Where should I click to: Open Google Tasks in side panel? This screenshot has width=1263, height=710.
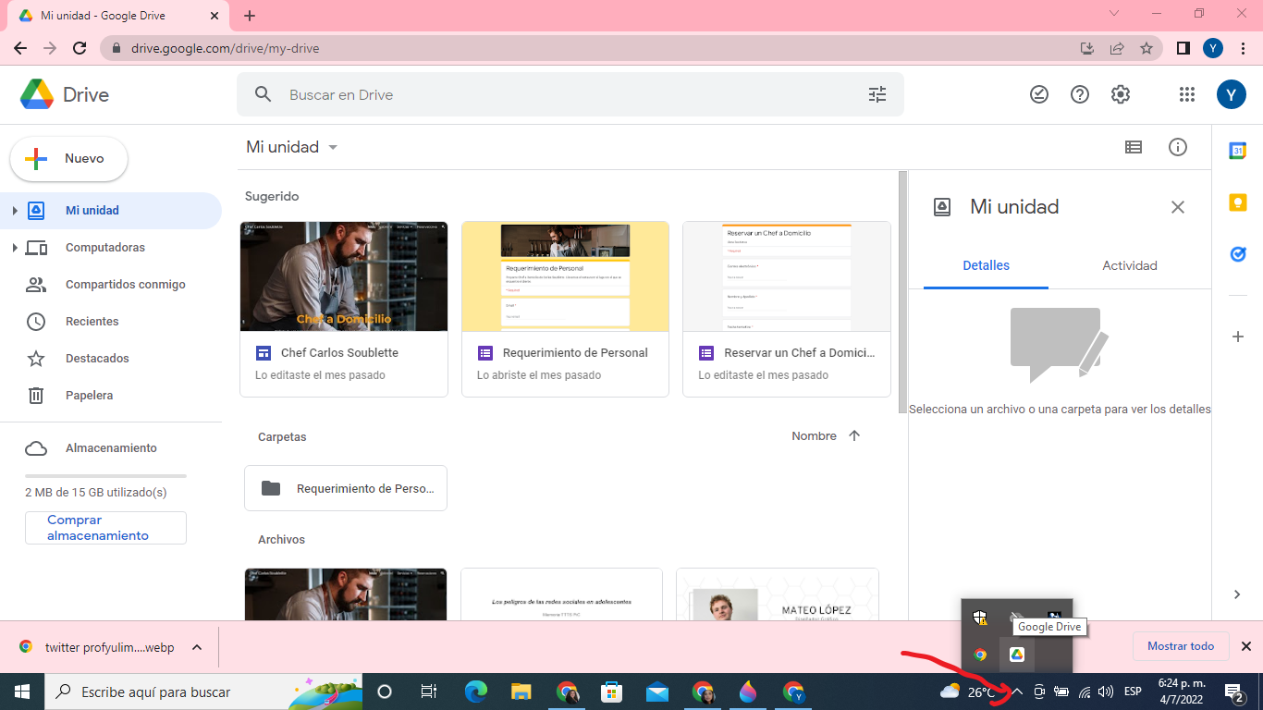tap(1238, 253)
